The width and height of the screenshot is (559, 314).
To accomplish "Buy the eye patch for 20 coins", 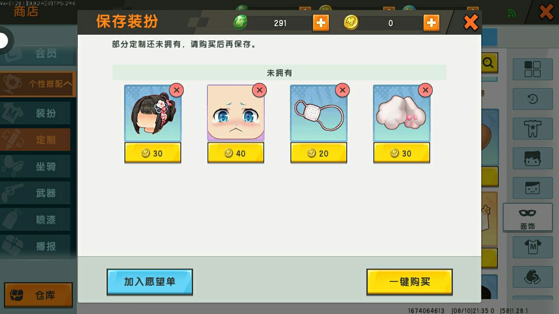I will 318,153.
